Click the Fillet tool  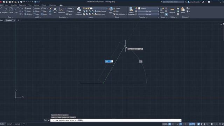tap(43, 11)
